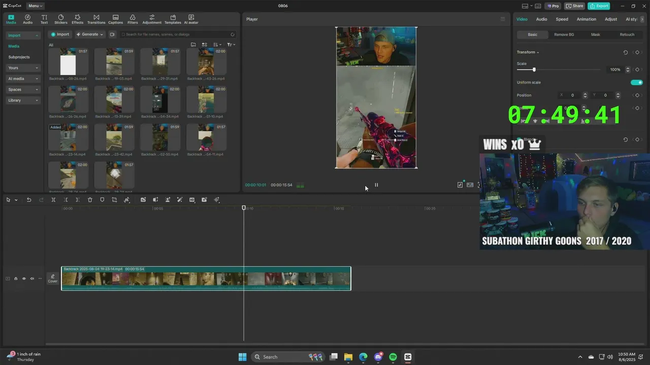
Task: Add a keyframe for Scale
Action: coord(637,69)
